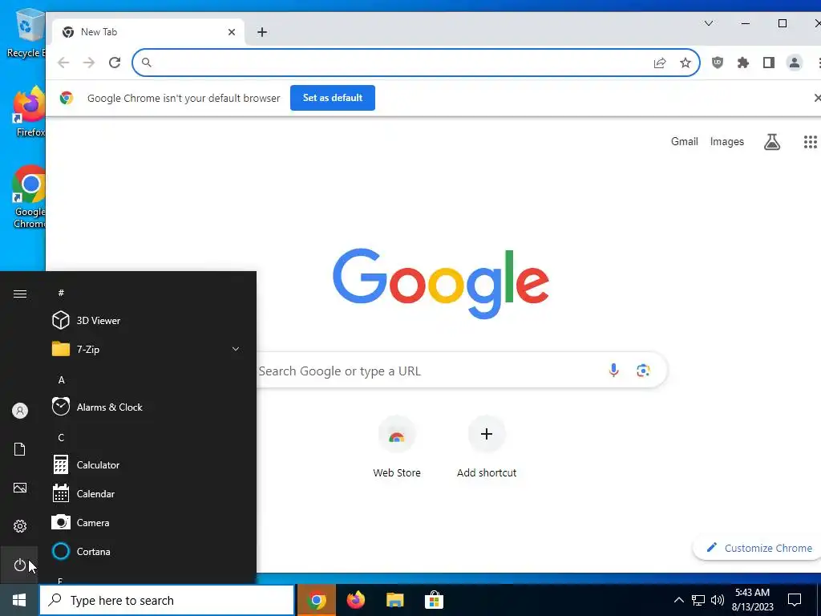Viewport: 821px width, 616px height.
Task: Search by image with Google Lens icon
Action: [643, 371]
